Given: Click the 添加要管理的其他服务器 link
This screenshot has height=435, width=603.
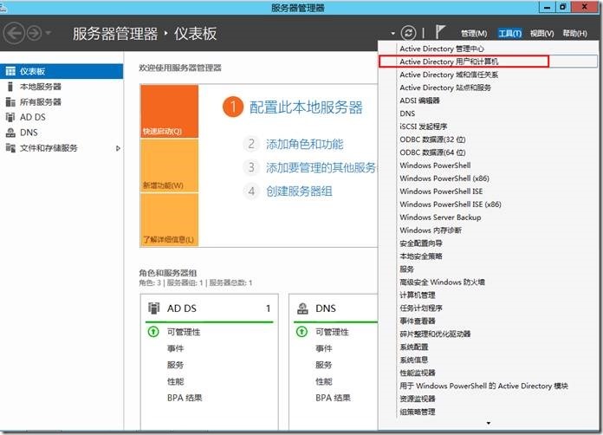Looking at the screenshot, I should click(321, 168).
